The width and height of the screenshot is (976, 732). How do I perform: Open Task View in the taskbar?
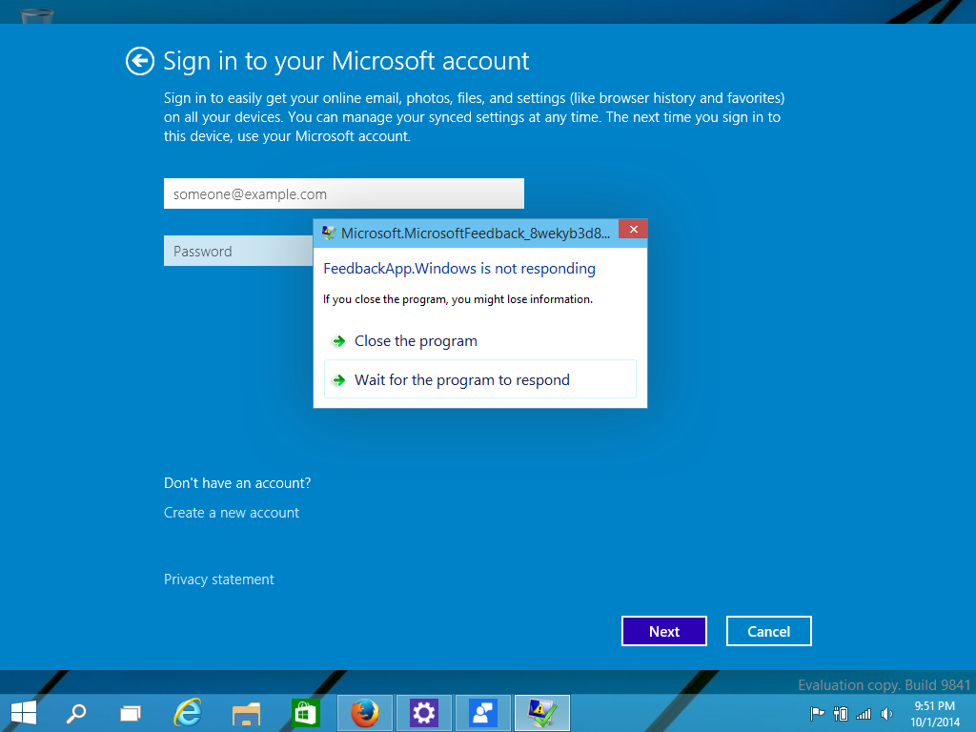[x=130, y=713]
